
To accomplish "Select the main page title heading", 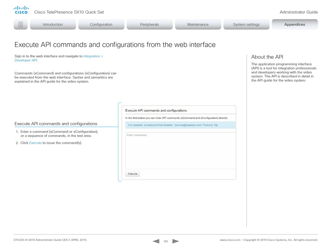I will 115,44.
